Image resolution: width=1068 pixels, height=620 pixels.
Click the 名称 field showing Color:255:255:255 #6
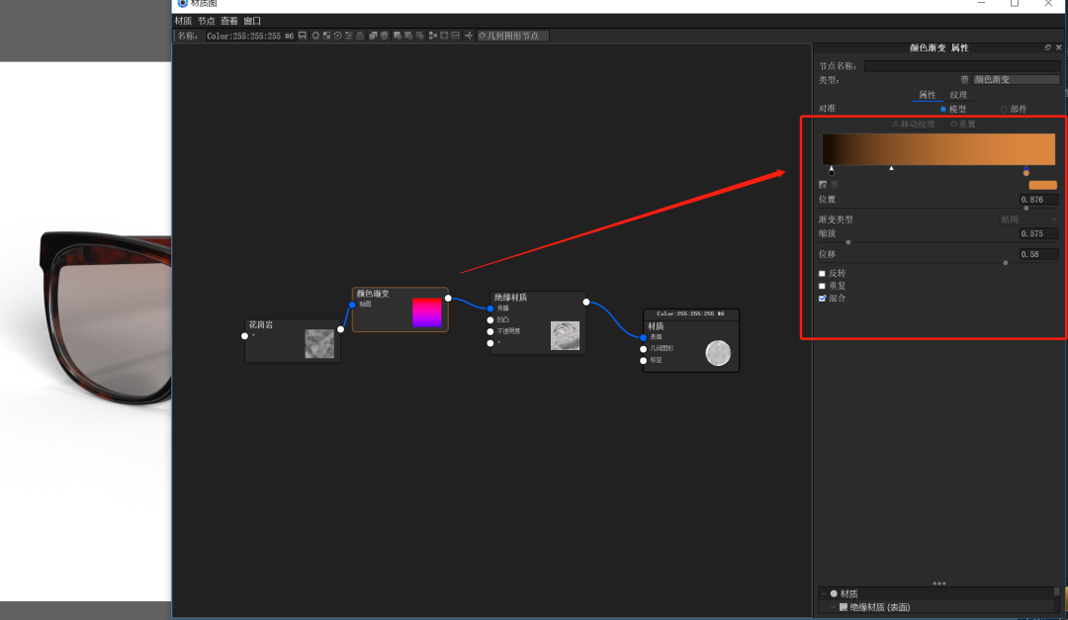[x=250, y=37]
